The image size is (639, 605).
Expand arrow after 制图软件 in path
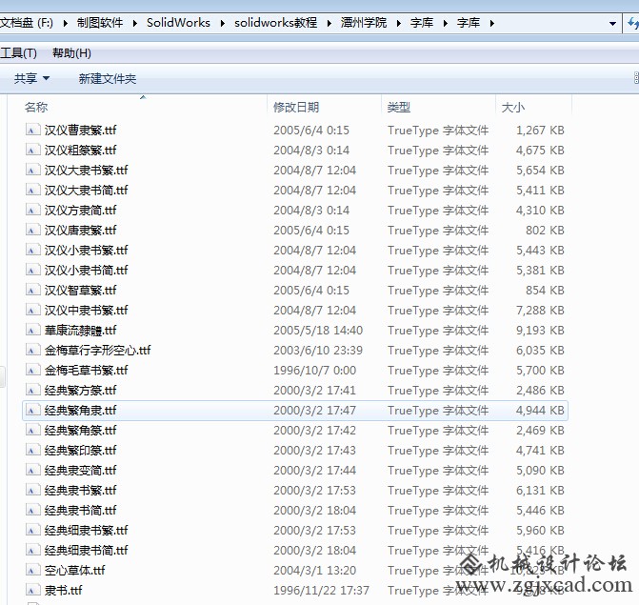click(x=135, y=23)
